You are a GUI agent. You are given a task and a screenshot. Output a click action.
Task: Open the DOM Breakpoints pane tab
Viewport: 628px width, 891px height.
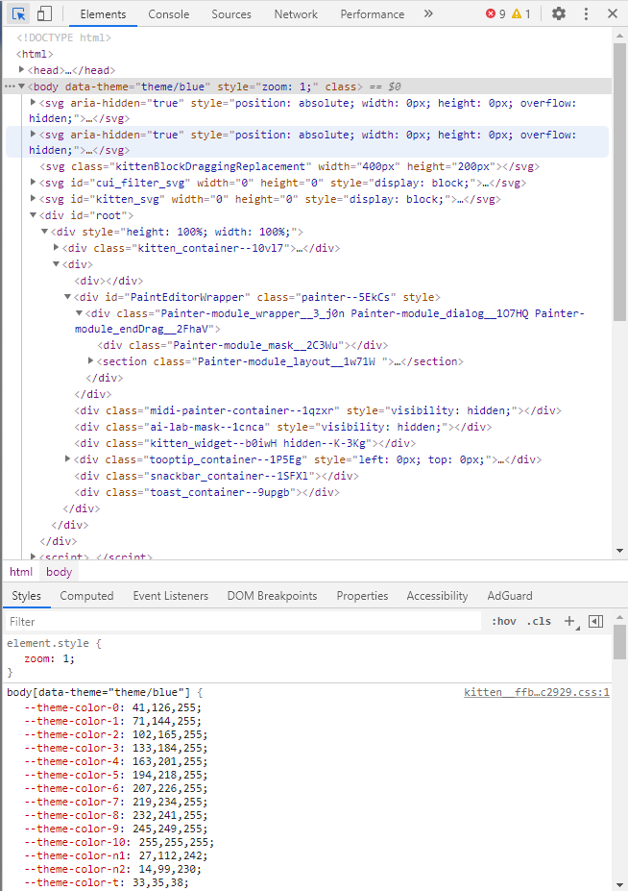[272, 596]
